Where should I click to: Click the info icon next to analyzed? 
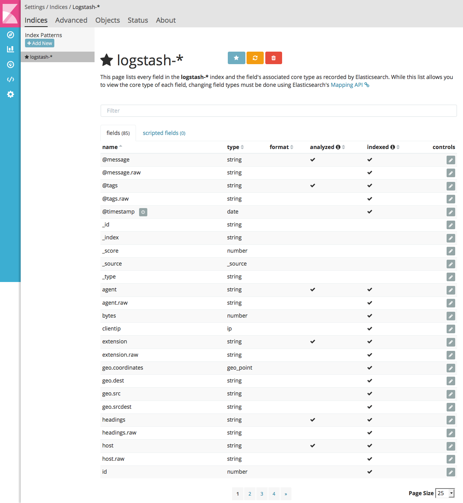click(338, 147)
